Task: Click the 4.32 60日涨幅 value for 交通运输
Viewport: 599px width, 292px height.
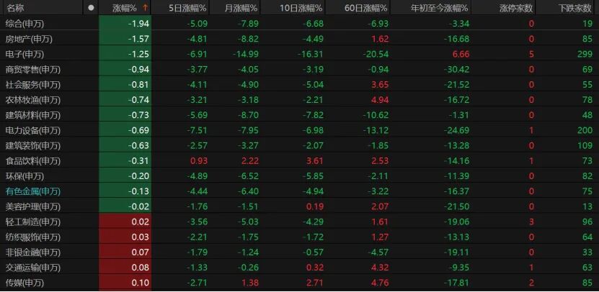Action: pyautogui.click(x=380, y=268)
